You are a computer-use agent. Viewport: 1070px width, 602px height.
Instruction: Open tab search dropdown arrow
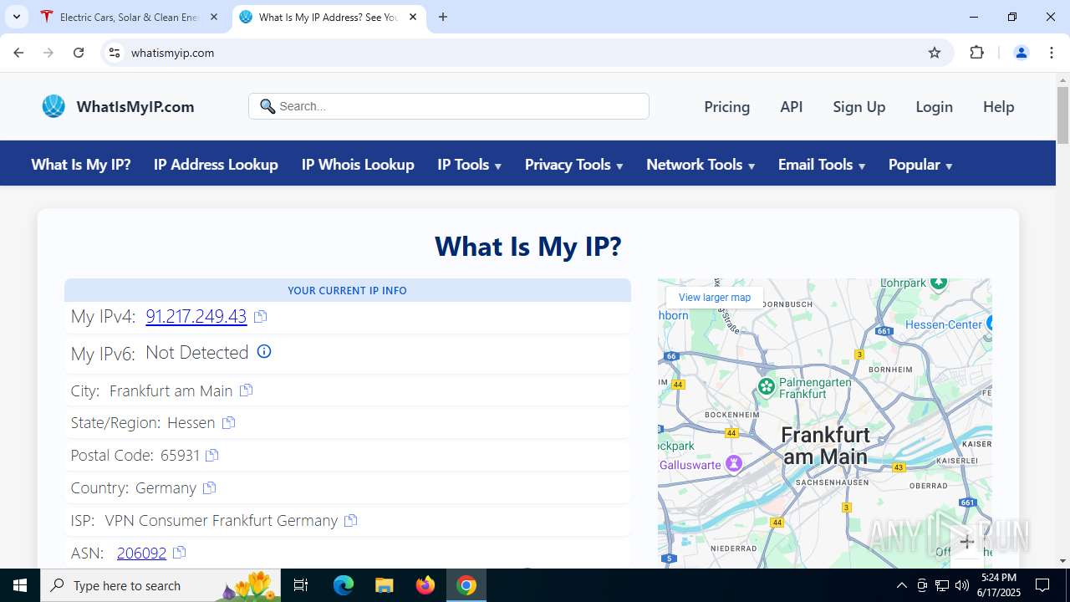(16, 17)
